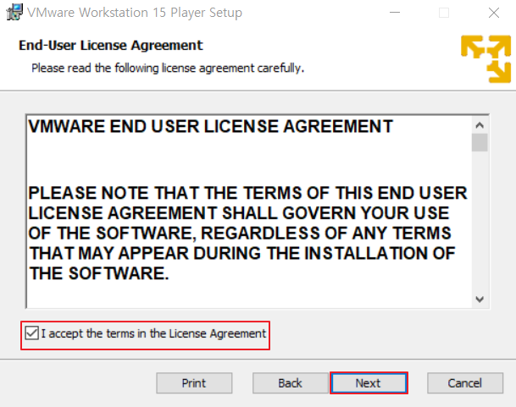Minimize the setup window
This screenshot has width=516, height=407.
pyautogui.click(x=395, y=13)
